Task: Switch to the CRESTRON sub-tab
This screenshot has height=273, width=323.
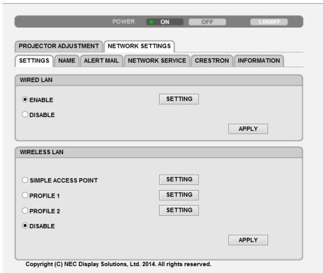Action: (212, 61)
